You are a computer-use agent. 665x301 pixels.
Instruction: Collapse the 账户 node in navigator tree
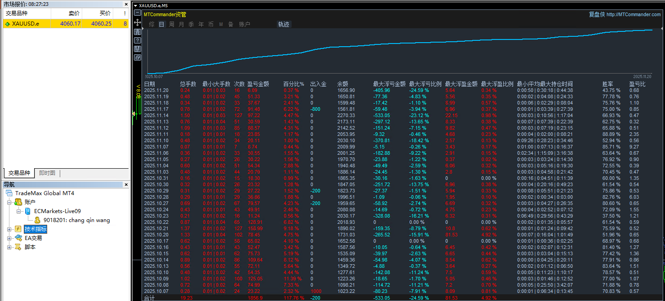click(x=9, y=202)
